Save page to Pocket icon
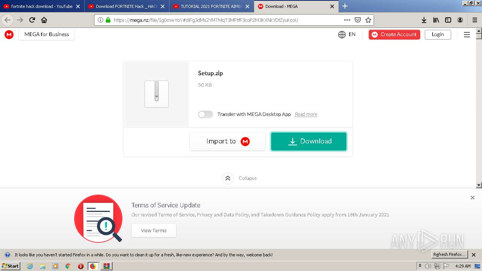This screenshot has height=271, width=482. pyautogui.click(x=358, y=20)
